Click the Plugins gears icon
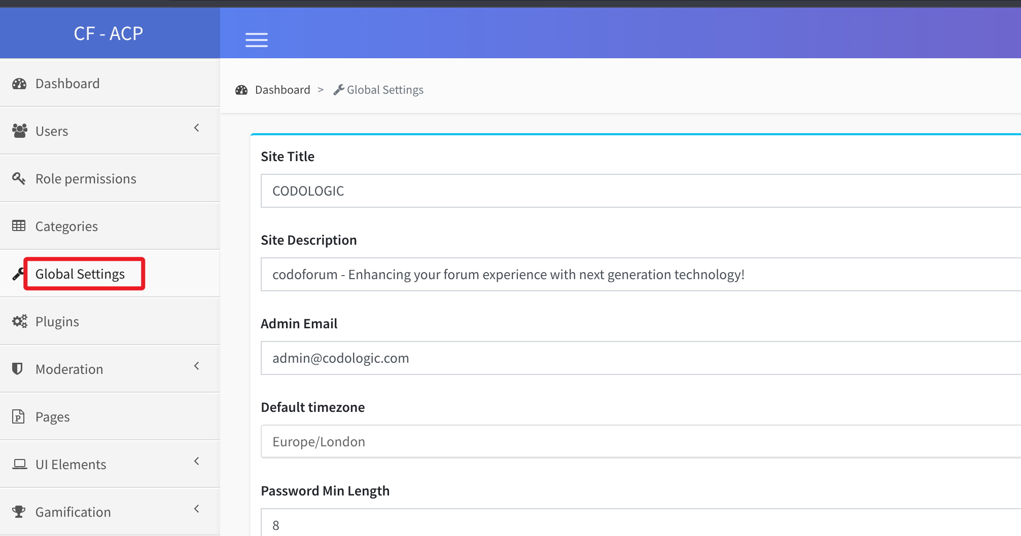 [20, 321]
